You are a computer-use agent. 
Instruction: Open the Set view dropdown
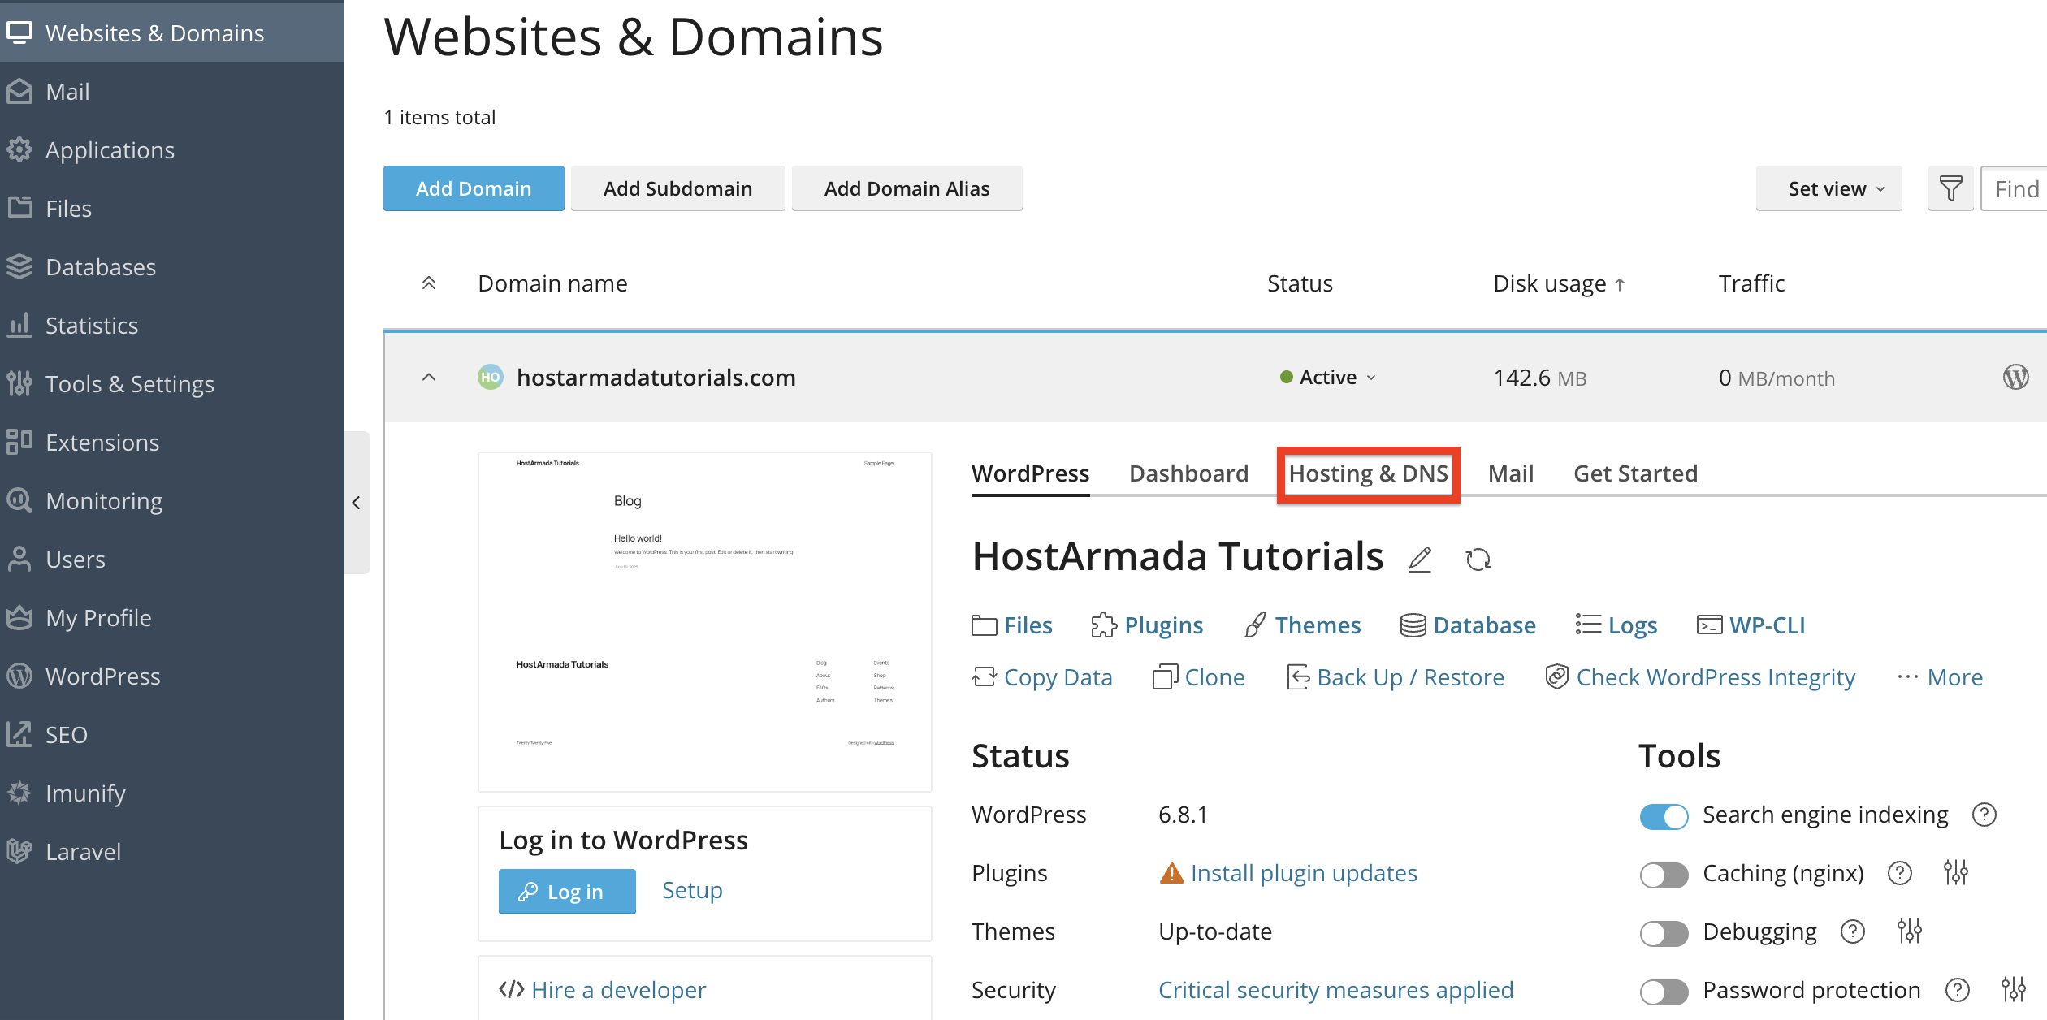point(1828,188)
